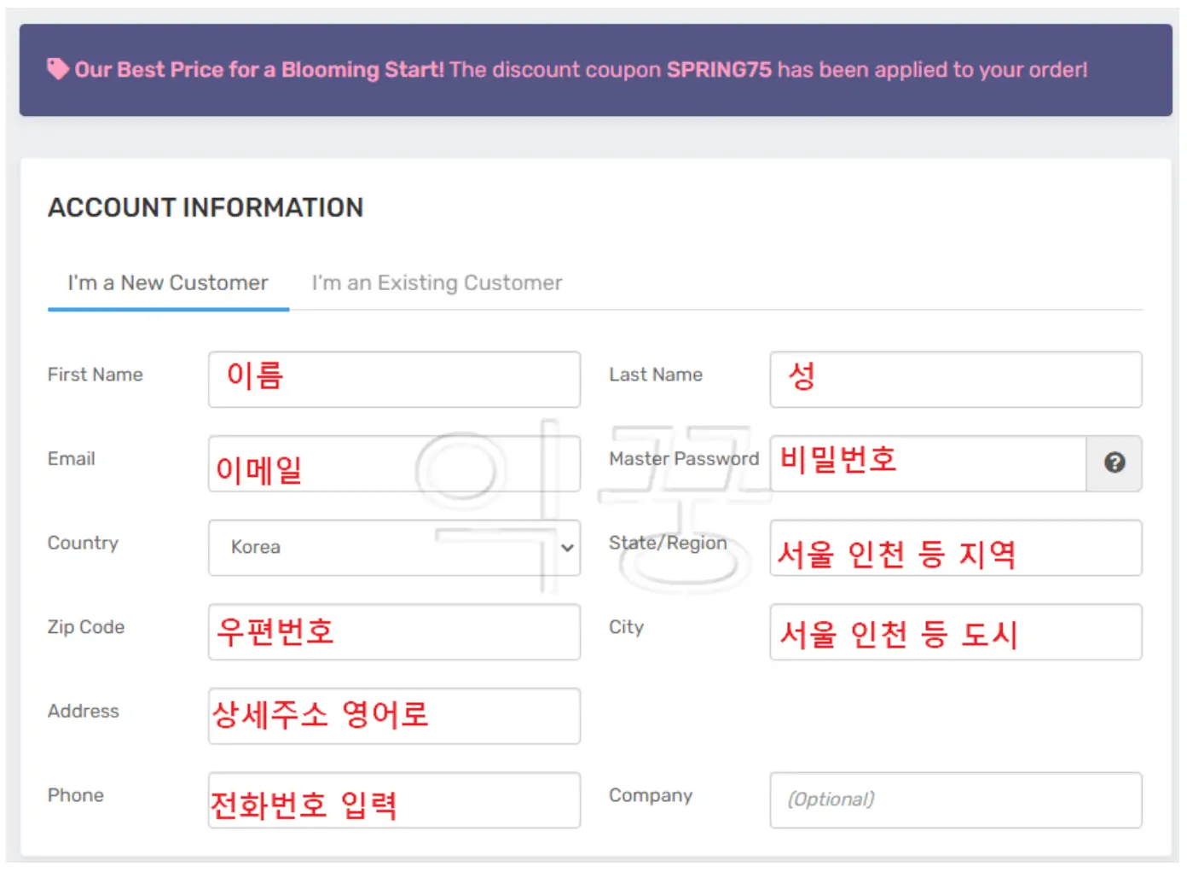Click the discount notification banner
Image resolution: width=1187 pixels, height=872 pixels.
594,69
